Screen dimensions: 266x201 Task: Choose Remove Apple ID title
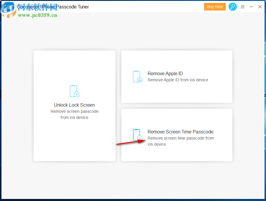(165, 73)
